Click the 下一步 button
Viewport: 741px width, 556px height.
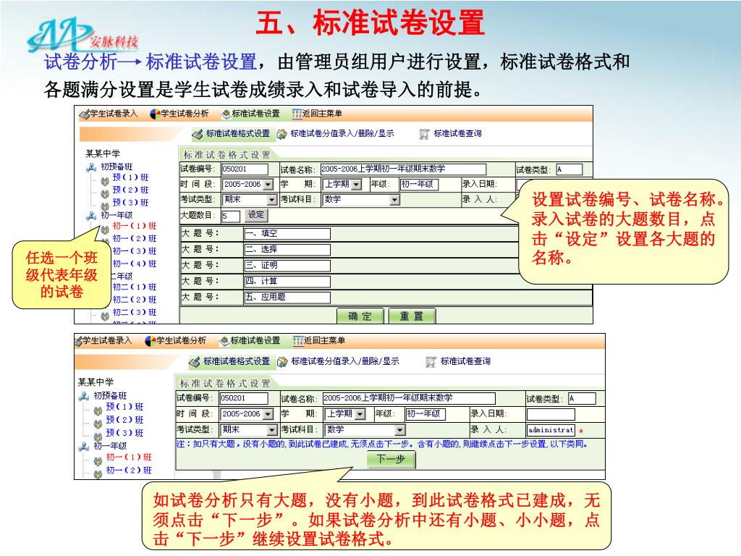click(391, 459)
